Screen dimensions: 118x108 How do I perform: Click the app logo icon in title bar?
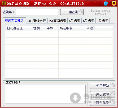point(4,3)
